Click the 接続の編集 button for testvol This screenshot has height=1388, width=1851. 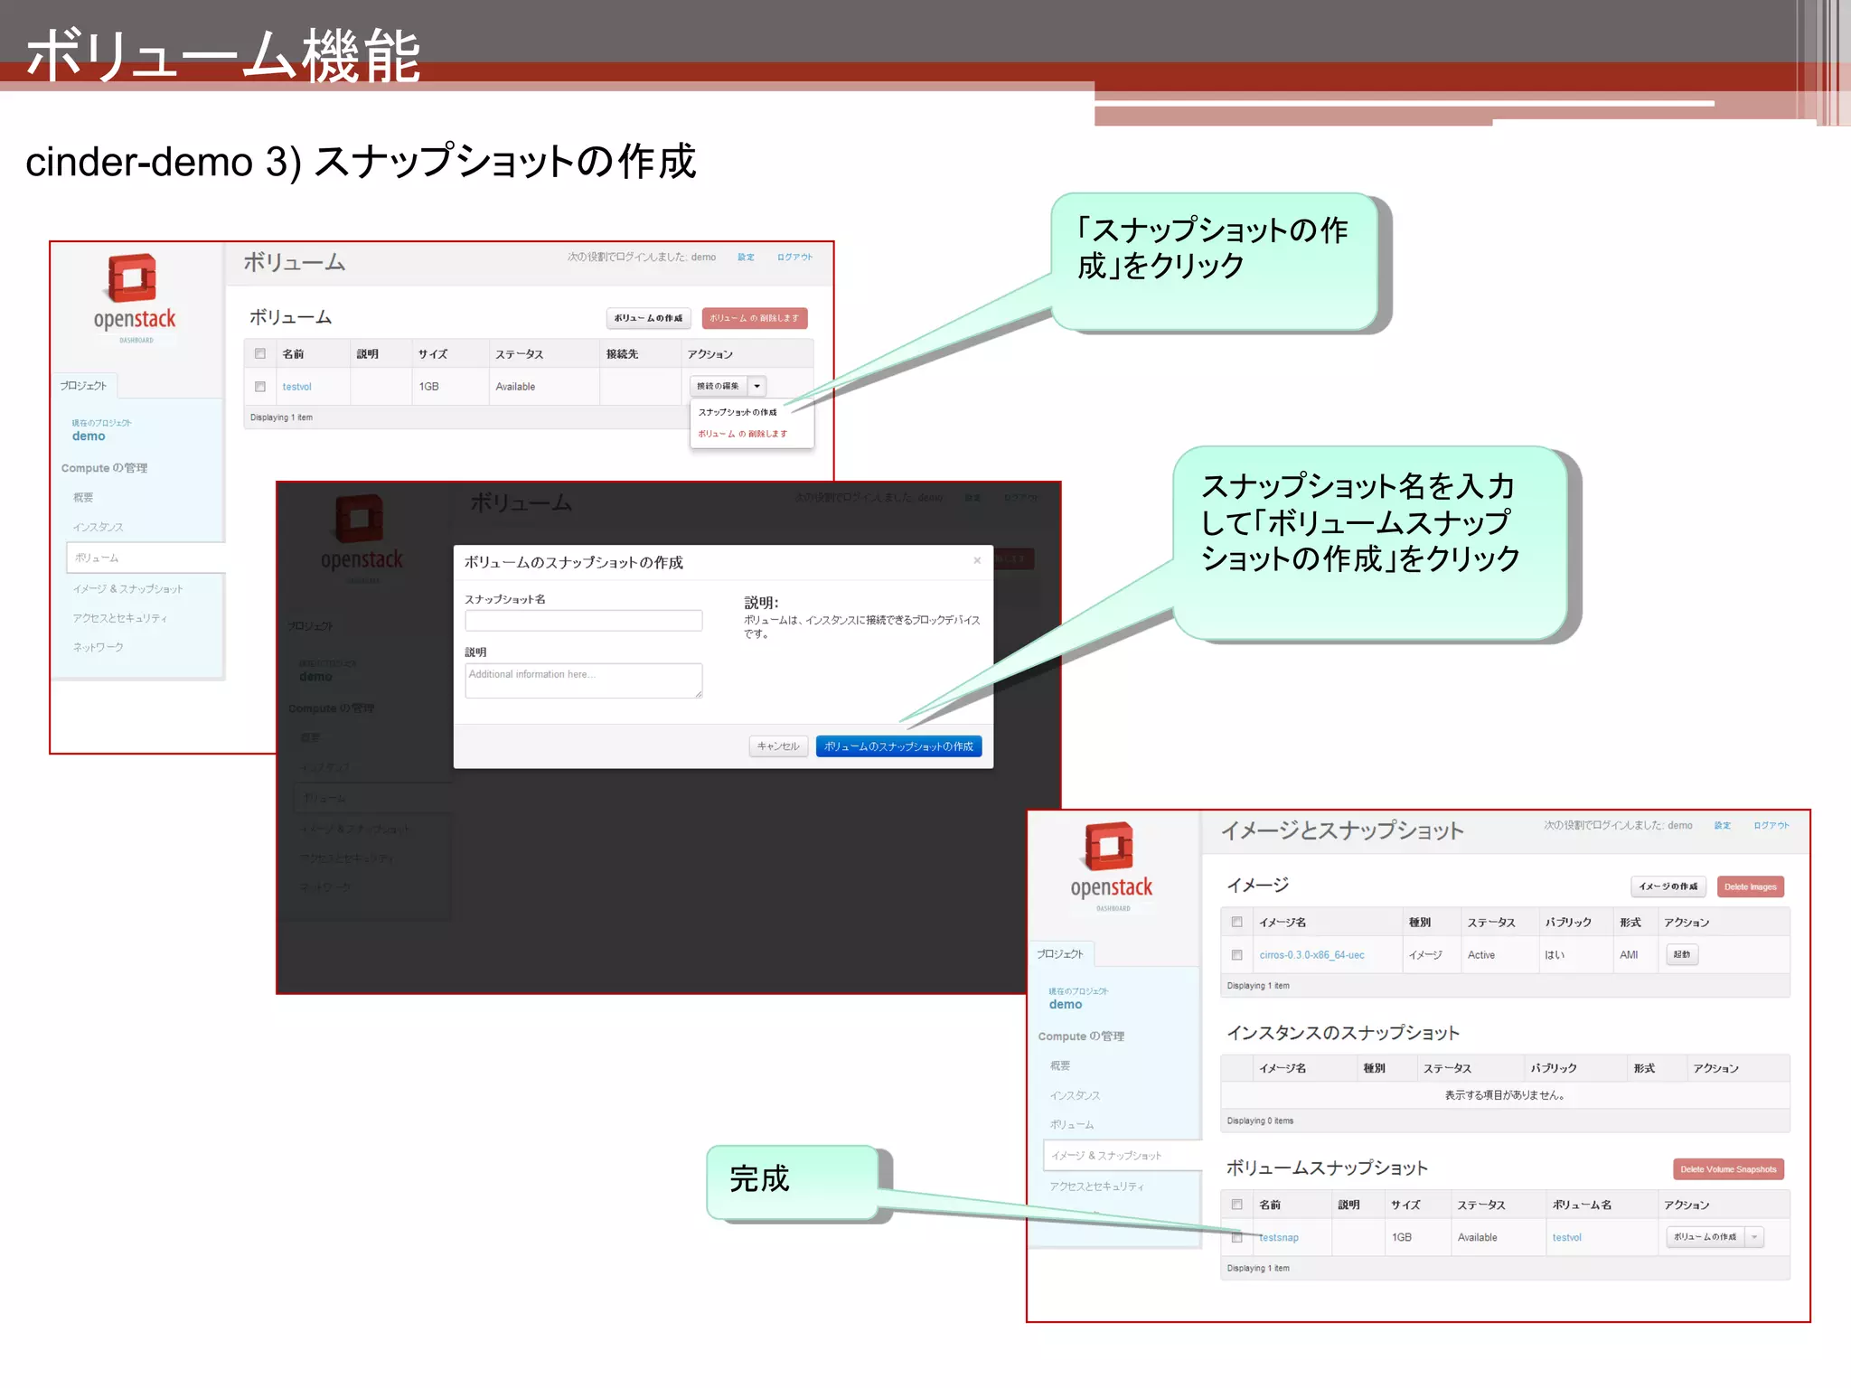tap(718, 387)
